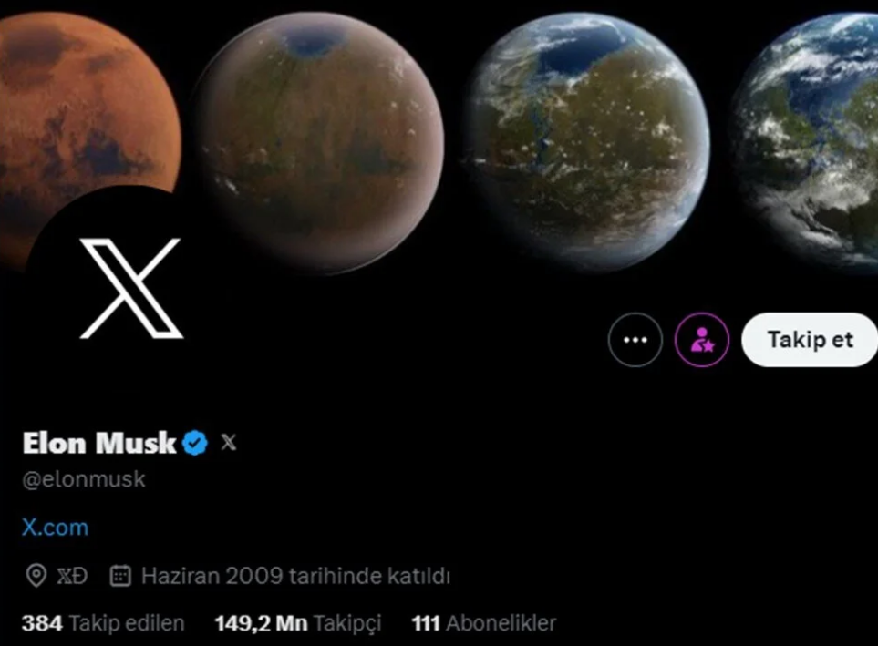The image size is (878, 646).
Task: Click the cloud-covered blue planet in banner
Action: 806,143
